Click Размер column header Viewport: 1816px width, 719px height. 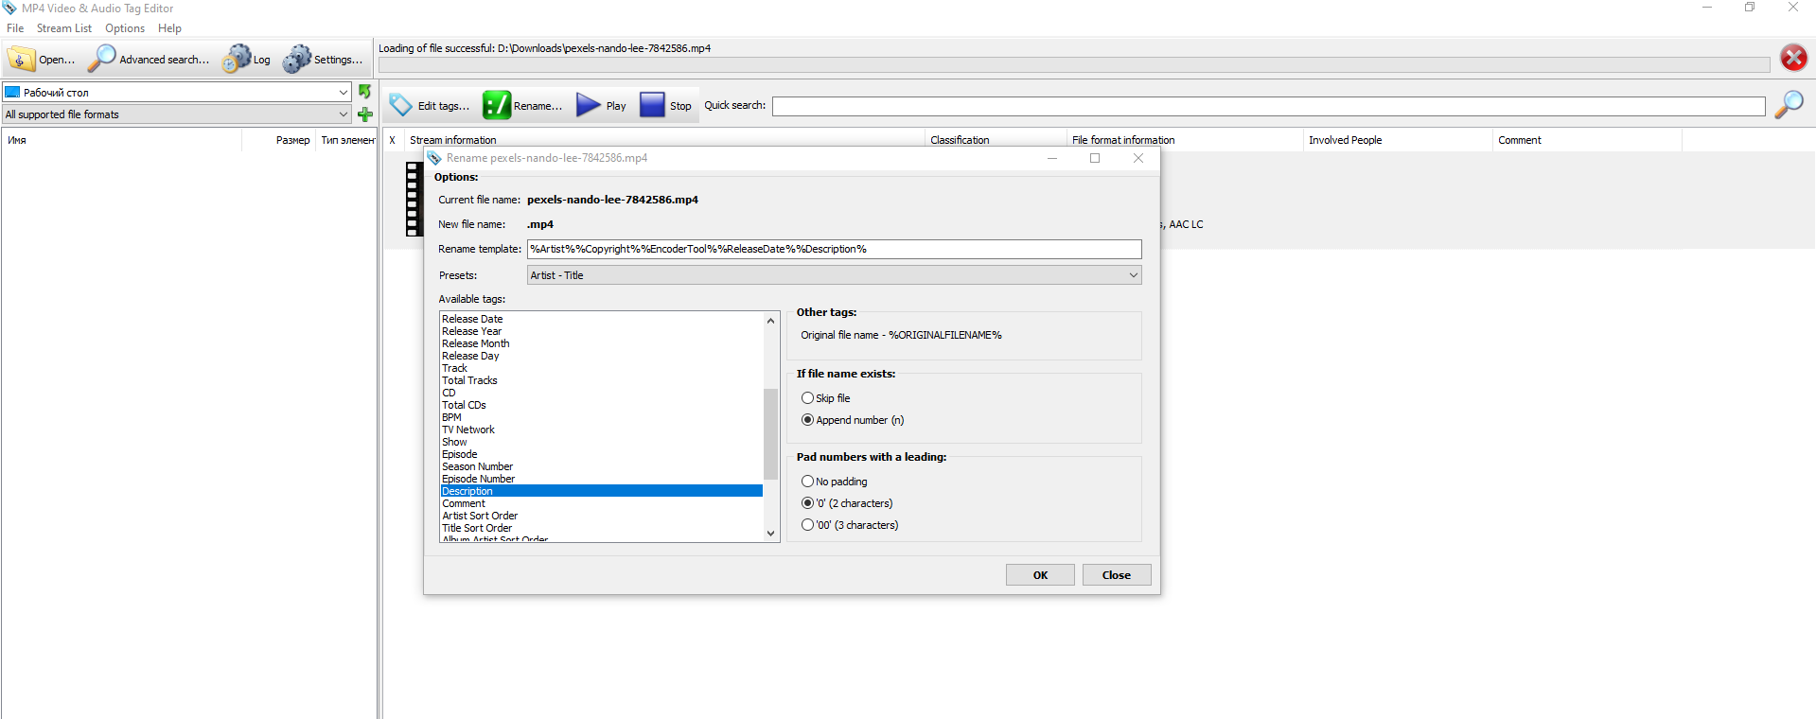pyautogui.click(x=278, y=140)
